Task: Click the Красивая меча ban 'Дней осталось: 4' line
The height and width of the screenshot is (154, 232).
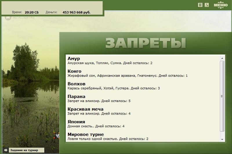Action: pos(99,114)
